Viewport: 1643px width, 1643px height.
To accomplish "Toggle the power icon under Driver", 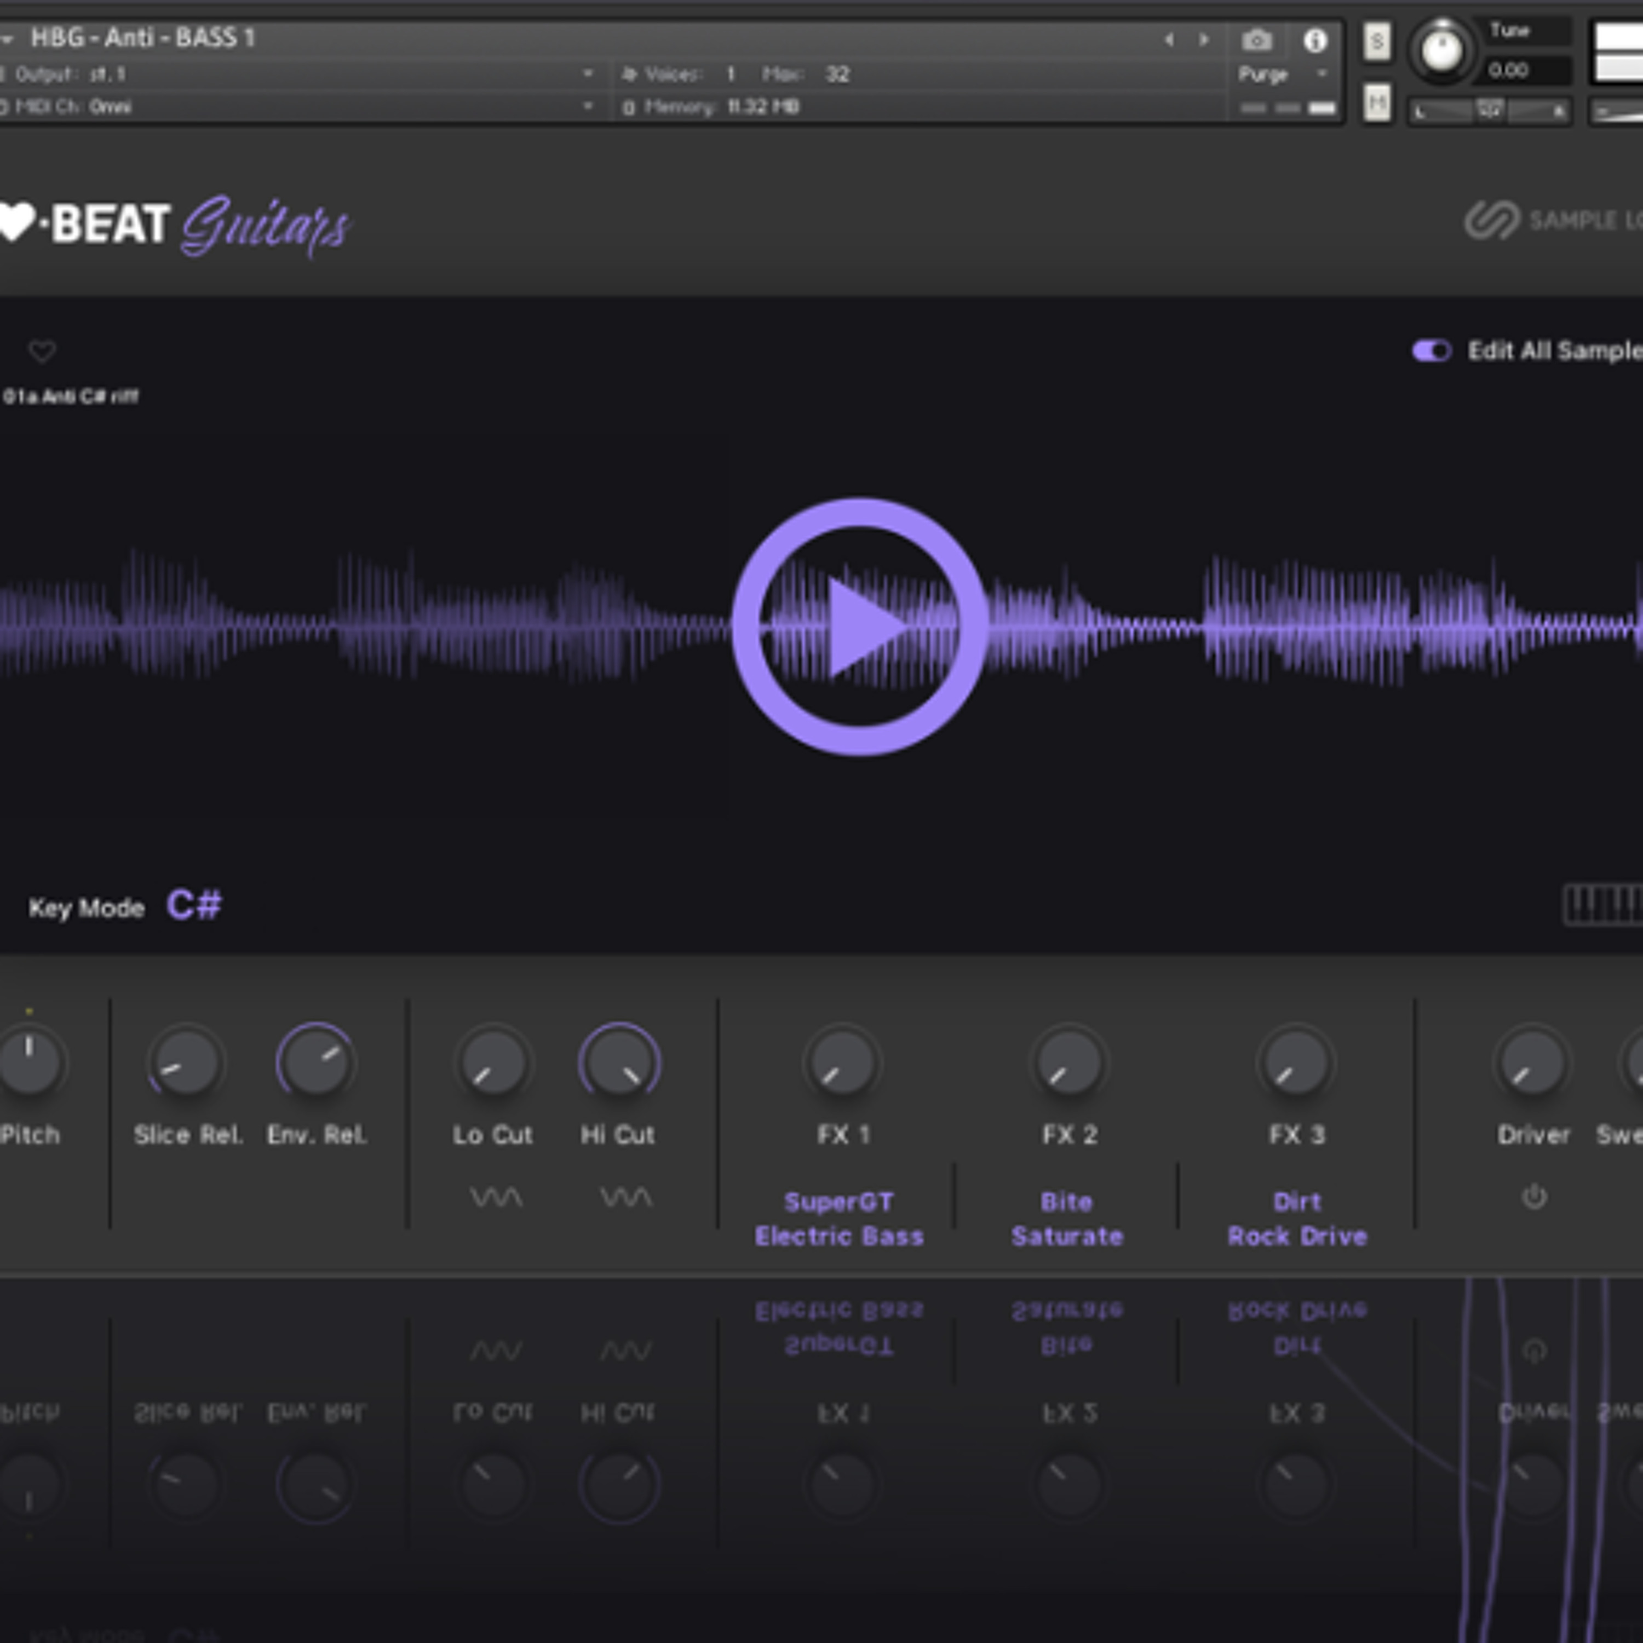I will [x=1534, y=1197].
